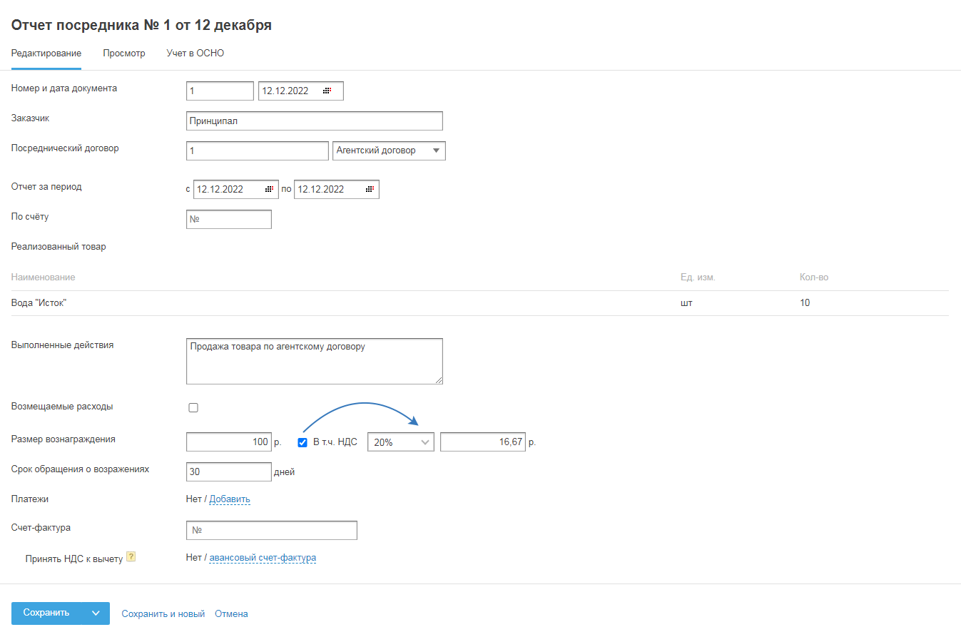Viewport: 961px width, 637px height.
Task: Focus the Счет-фактура number field
Action: click(x=271, y=531)
